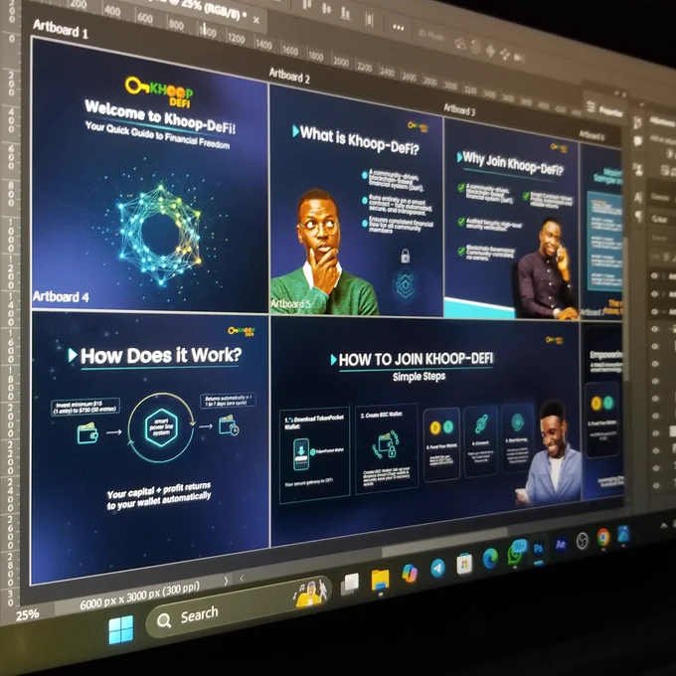Open the Paragraph panel icon
676x676 pixels.
point(638,217)
